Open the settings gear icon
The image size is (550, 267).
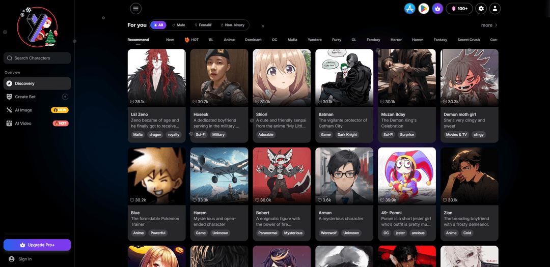coord(481,9)
